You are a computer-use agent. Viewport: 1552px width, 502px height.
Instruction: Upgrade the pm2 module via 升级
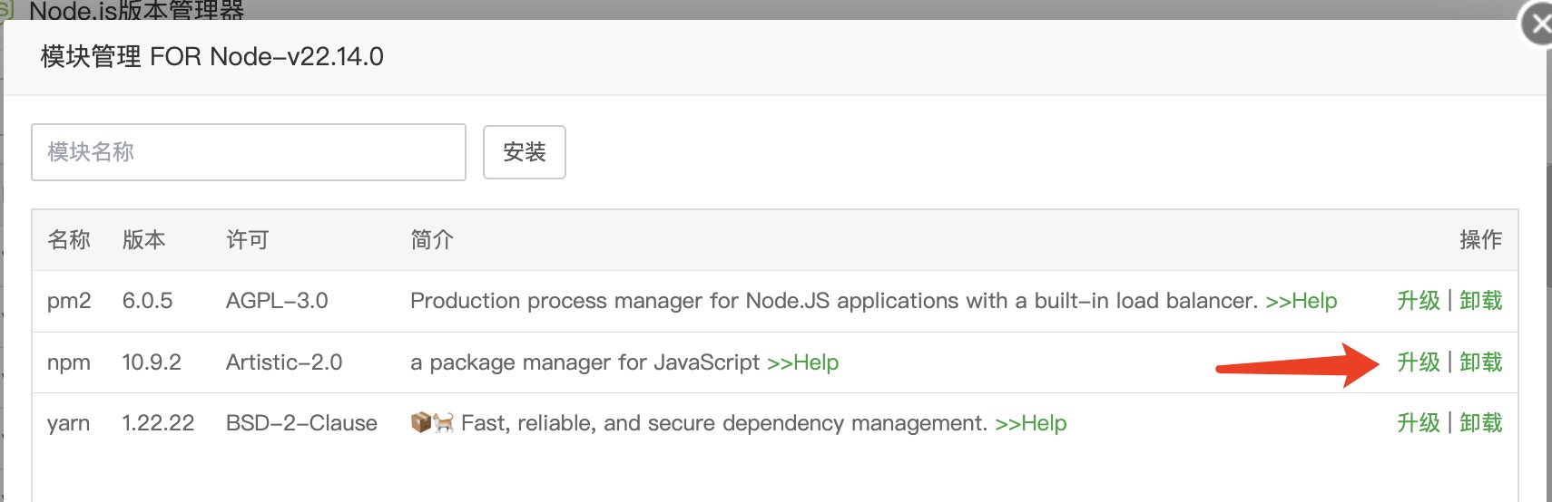(1419, 301)
